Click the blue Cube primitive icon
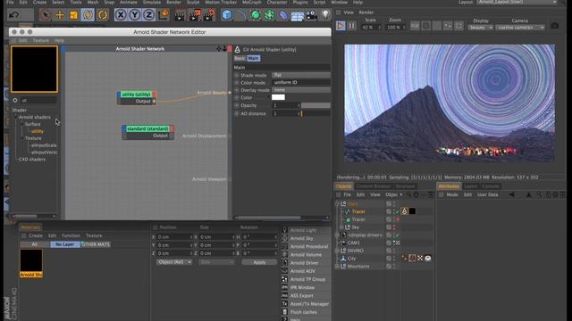The width and height of the screenshot is (572, 321). [x=227, y=15]
